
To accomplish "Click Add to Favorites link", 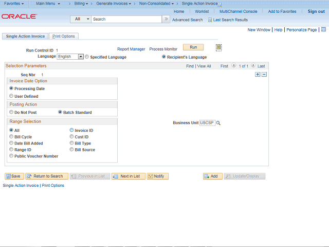I will [282, 11].
